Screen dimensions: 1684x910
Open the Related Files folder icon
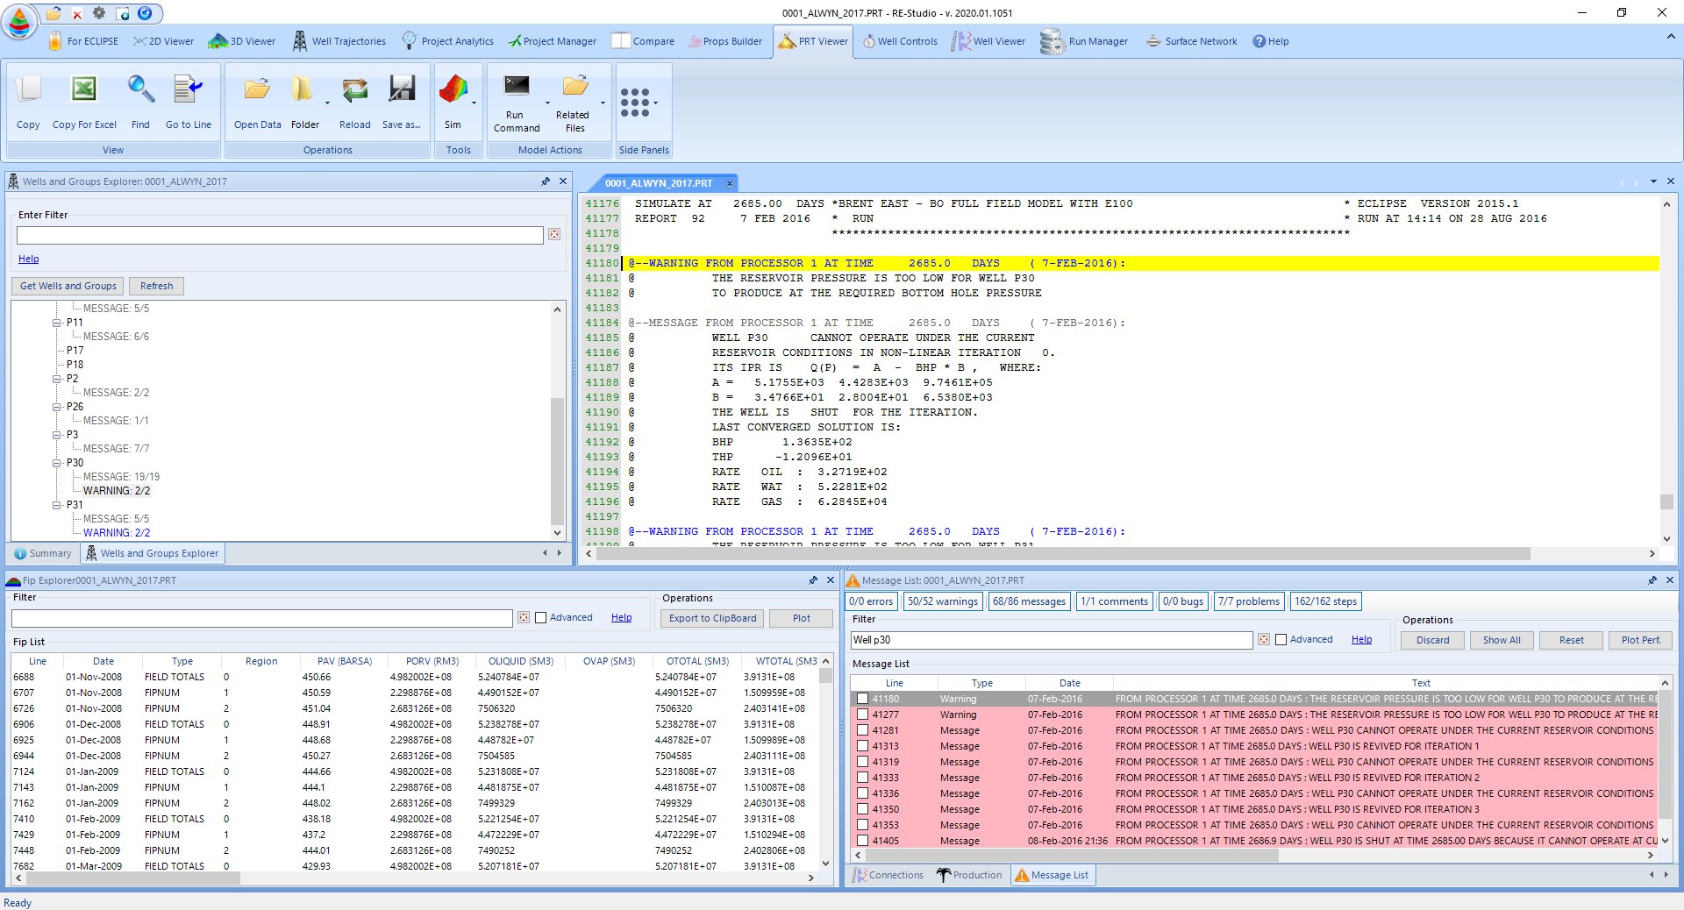coord(575,85)
